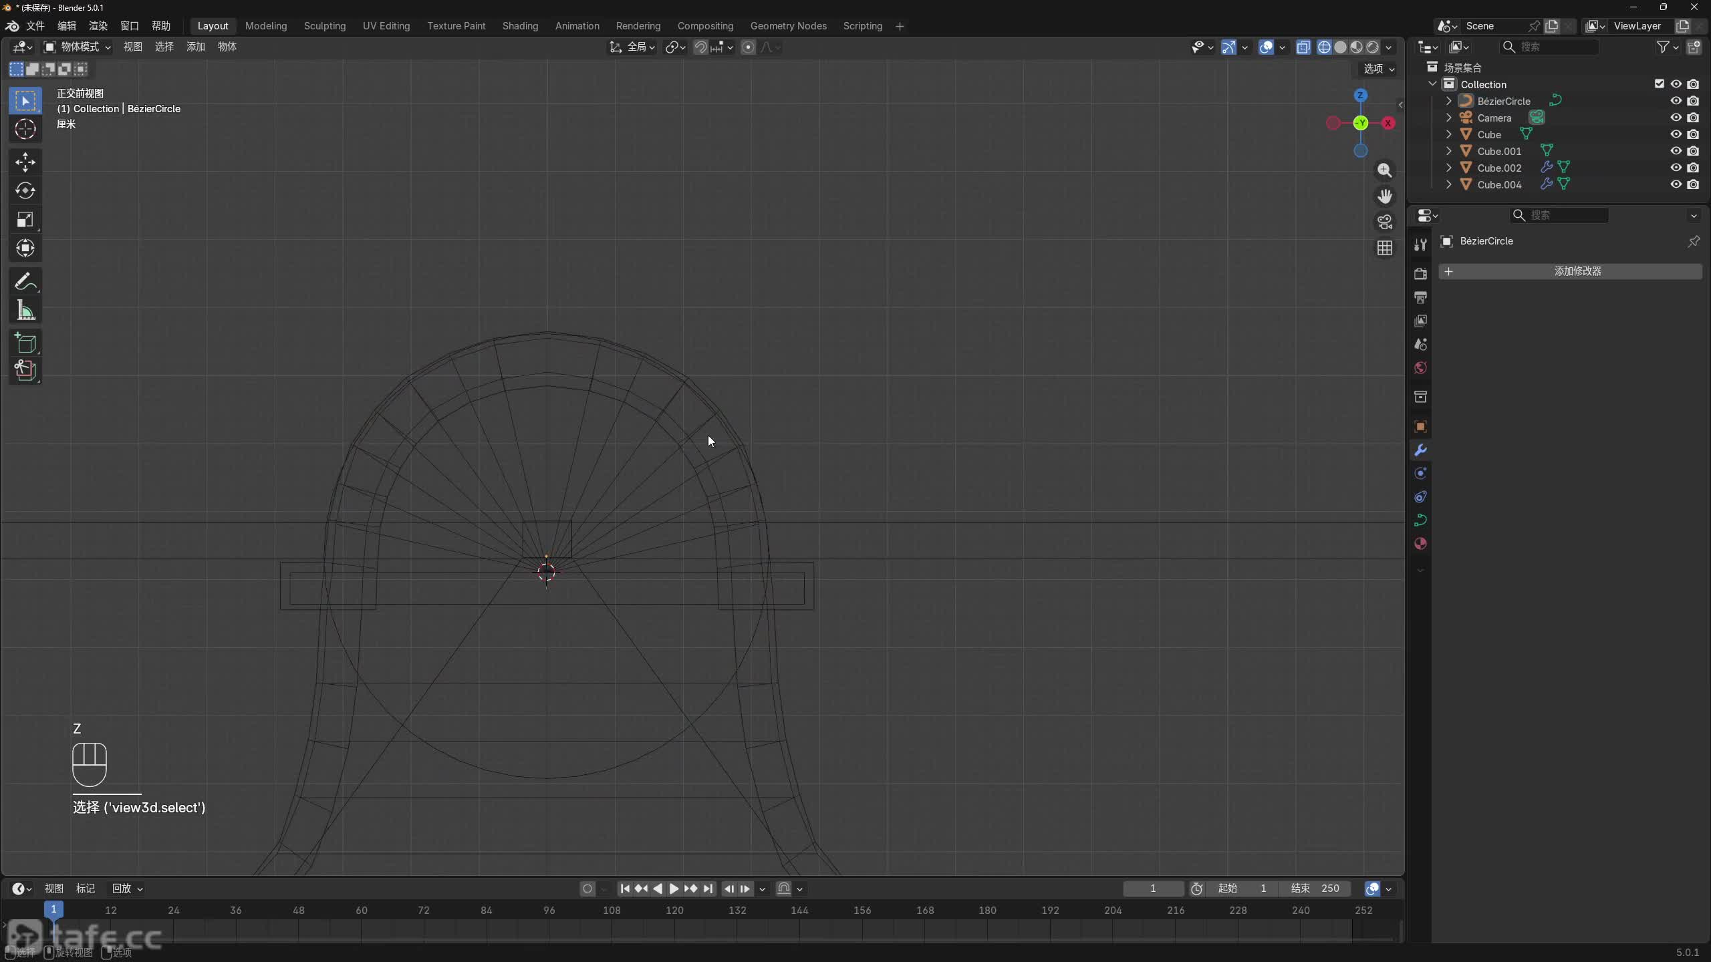Select the Rotate tool
The image size is (1711, 962).
(25, 191)
